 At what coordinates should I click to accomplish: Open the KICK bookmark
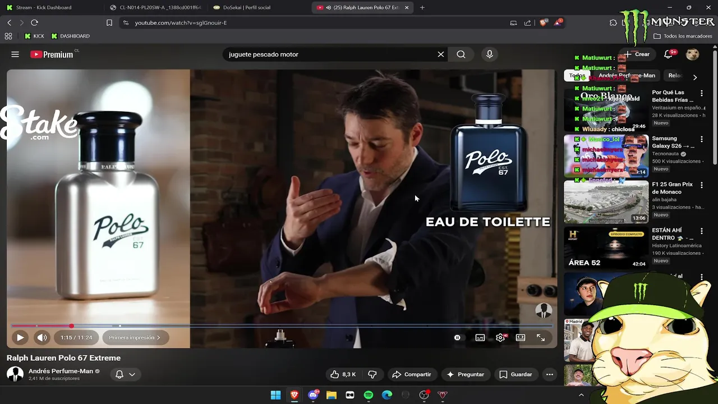[x=34, y=36]
